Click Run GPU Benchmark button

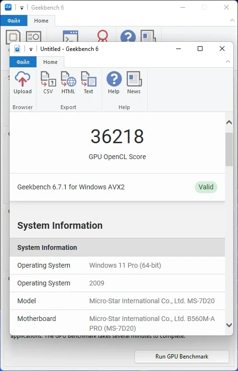coord(182,356)
